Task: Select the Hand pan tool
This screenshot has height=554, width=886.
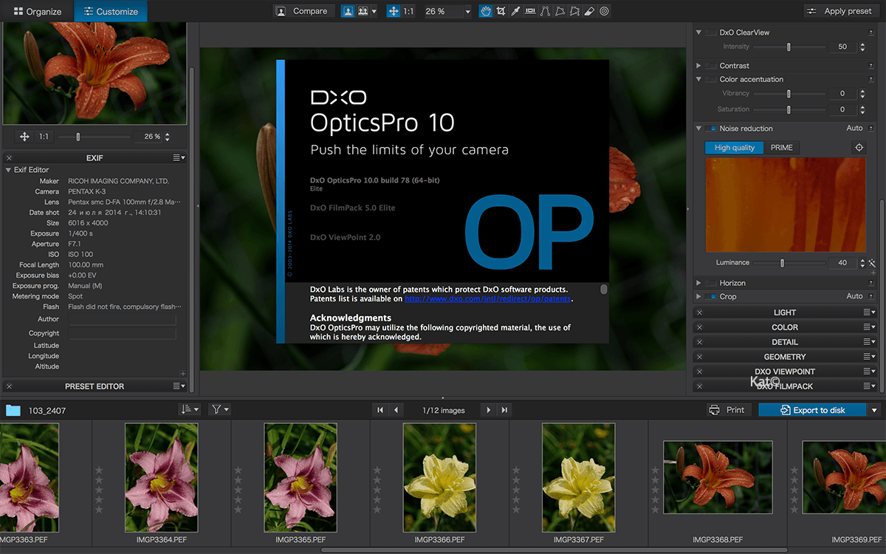Action: coord(485,11)
